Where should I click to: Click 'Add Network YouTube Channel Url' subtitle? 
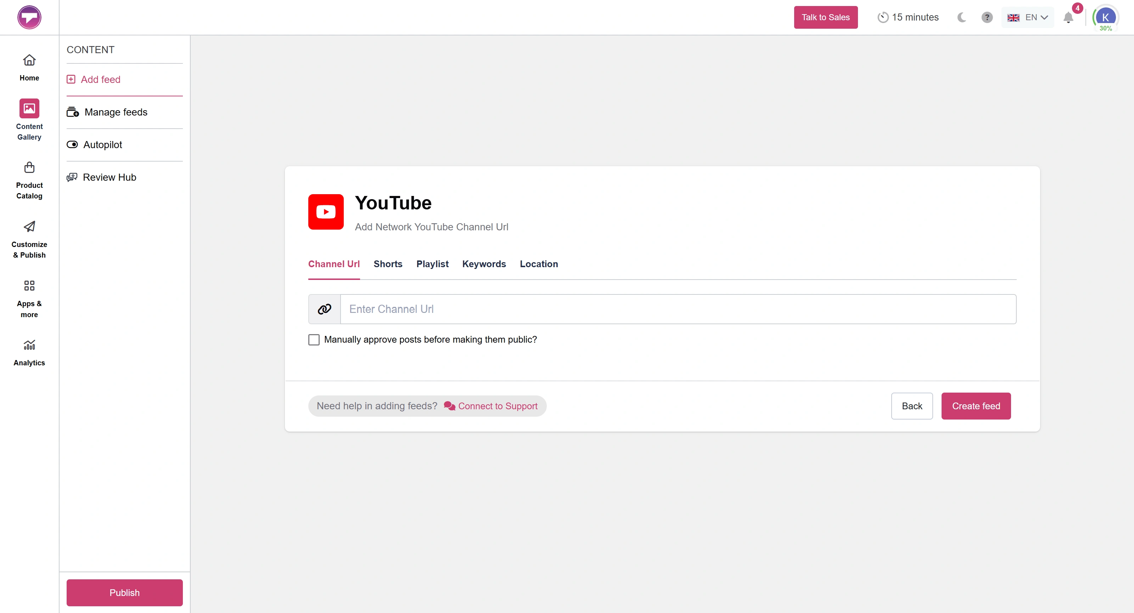pos(431,227)
